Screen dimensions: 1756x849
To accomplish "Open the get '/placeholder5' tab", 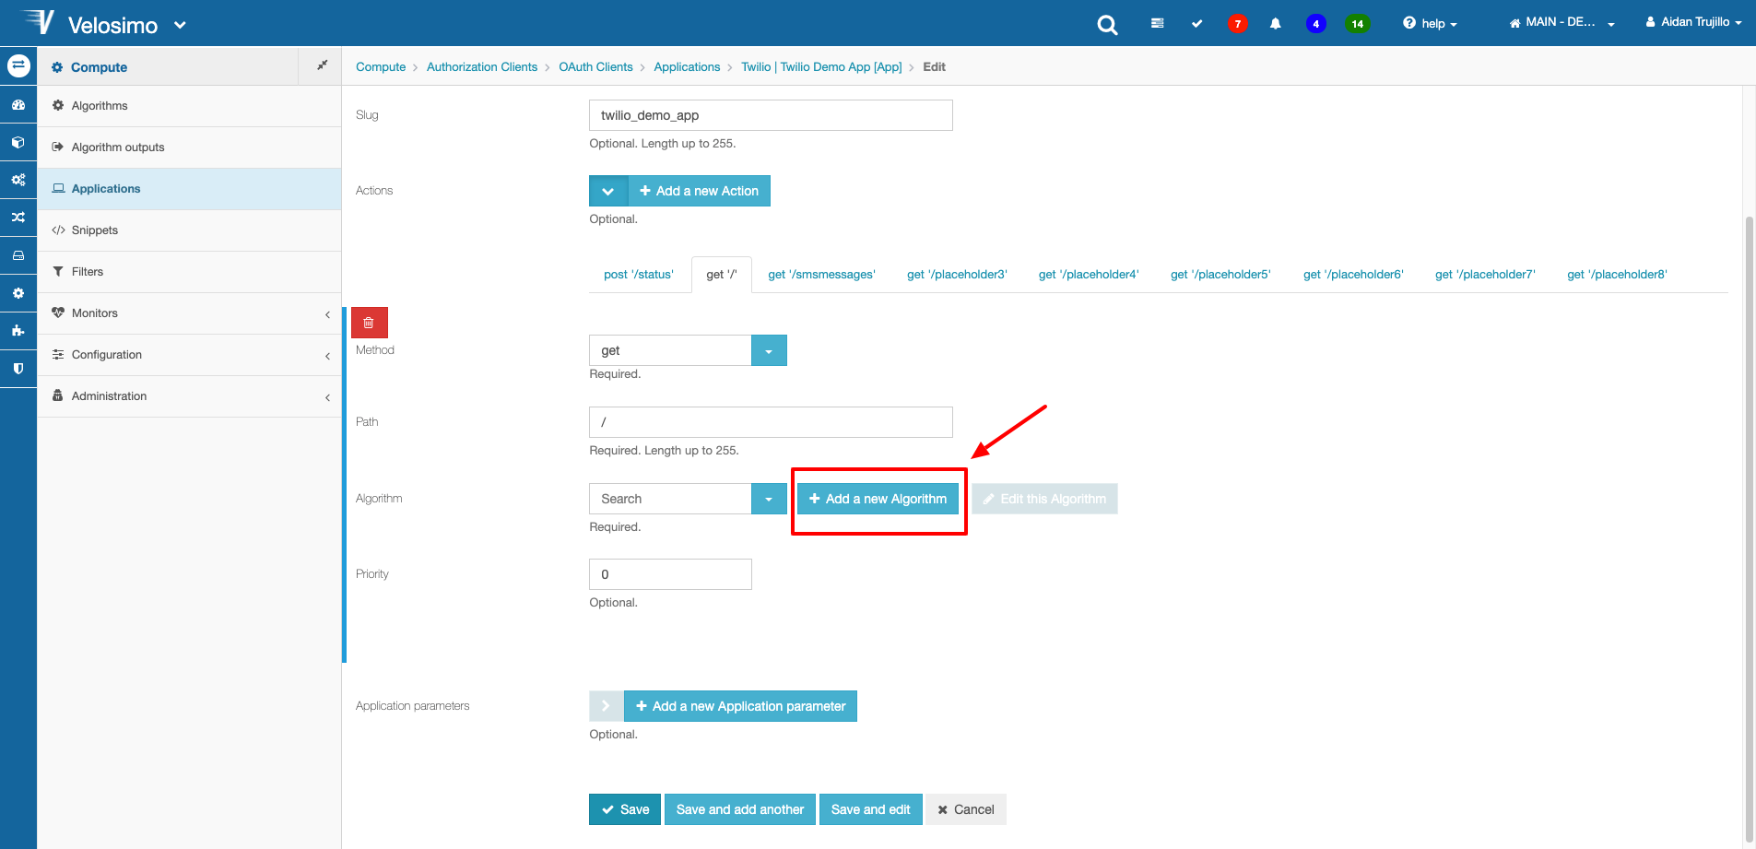I will coord(1220,275).
